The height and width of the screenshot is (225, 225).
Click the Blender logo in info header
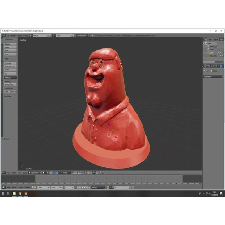(x=93, y=35)
